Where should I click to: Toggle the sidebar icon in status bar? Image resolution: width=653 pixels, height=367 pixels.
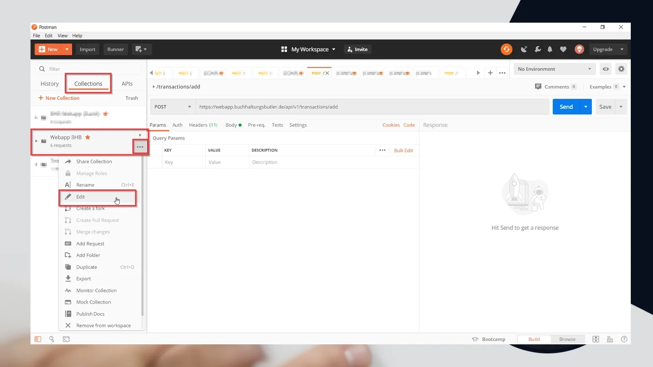38,339
